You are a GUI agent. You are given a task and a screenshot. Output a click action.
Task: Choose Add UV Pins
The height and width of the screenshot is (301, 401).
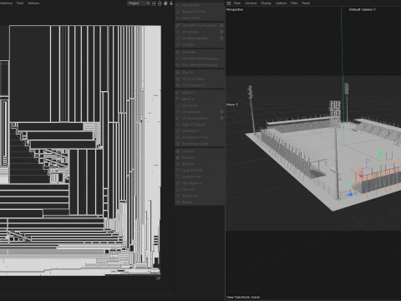(x=200, y=5)
